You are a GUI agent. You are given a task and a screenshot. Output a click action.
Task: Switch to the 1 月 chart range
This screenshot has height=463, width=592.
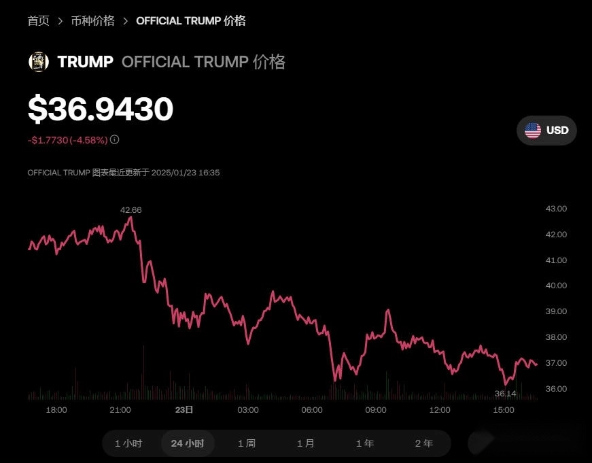pos(306,443)
